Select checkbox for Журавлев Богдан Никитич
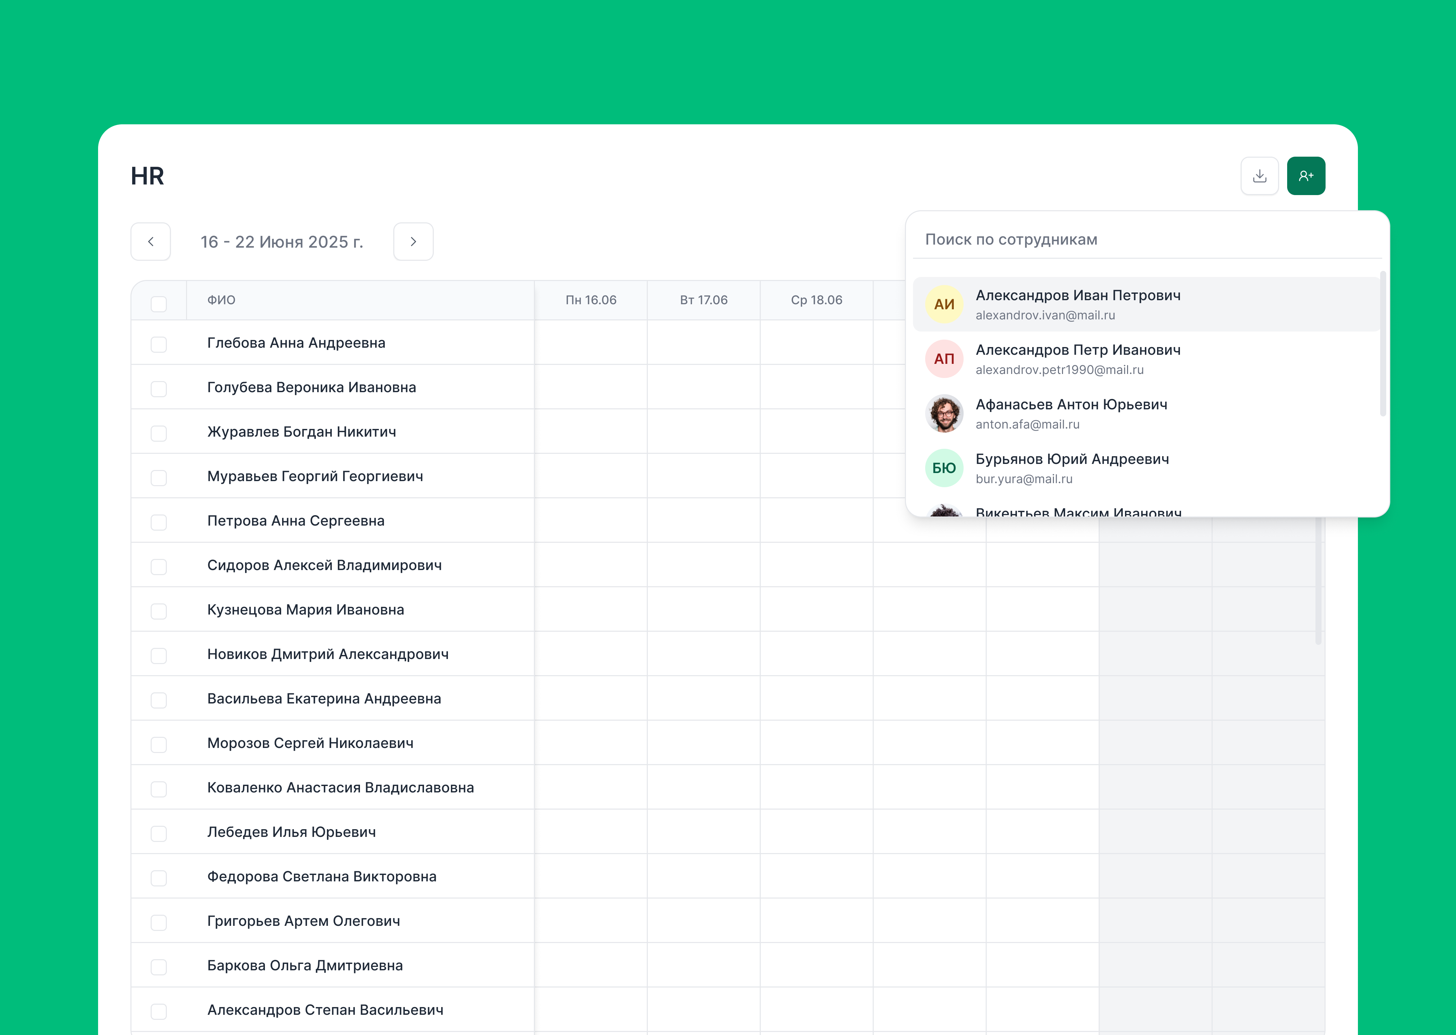The height and width of the screenshot is (1035, 1456). tap(159, 433)
